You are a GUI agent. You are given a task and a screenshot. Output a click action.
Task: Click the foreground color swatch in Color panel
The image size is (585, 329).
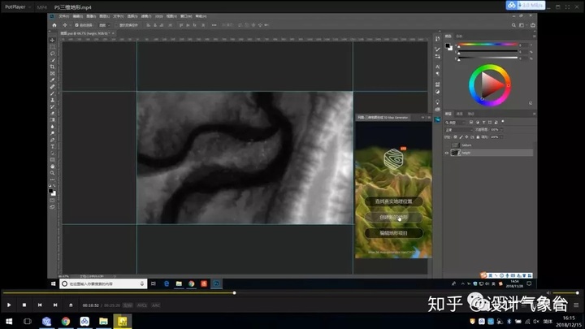point(448,45)
